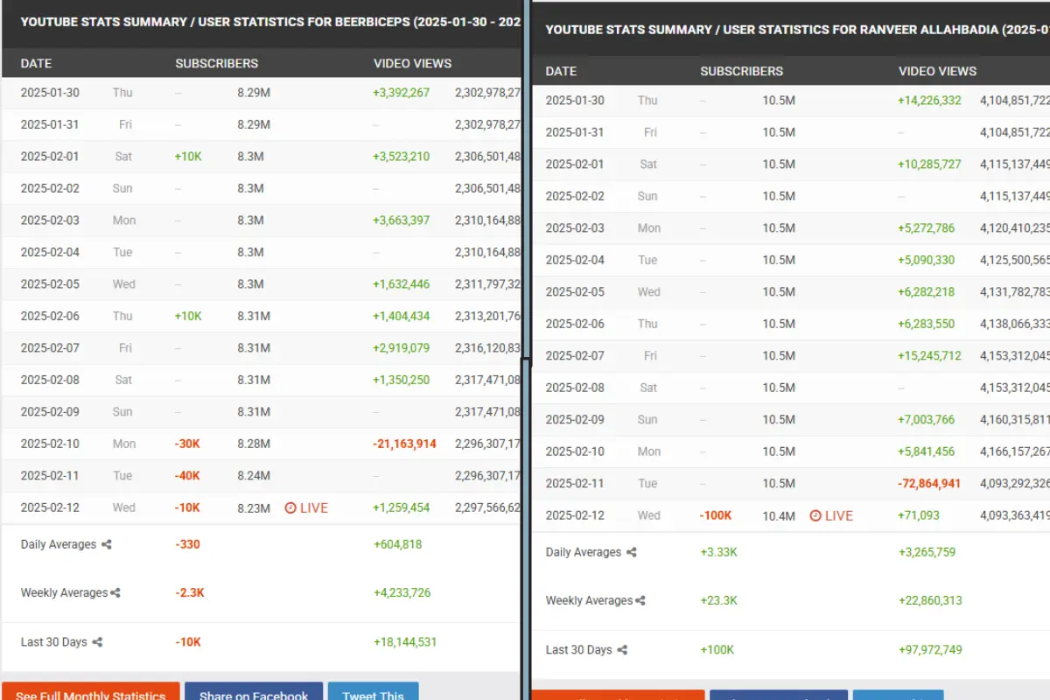Click -100K subscriber loss in Ranveer table
The height and width of the screenshot is (700, 1050).
pyautogui.click(x=716, y=515)
